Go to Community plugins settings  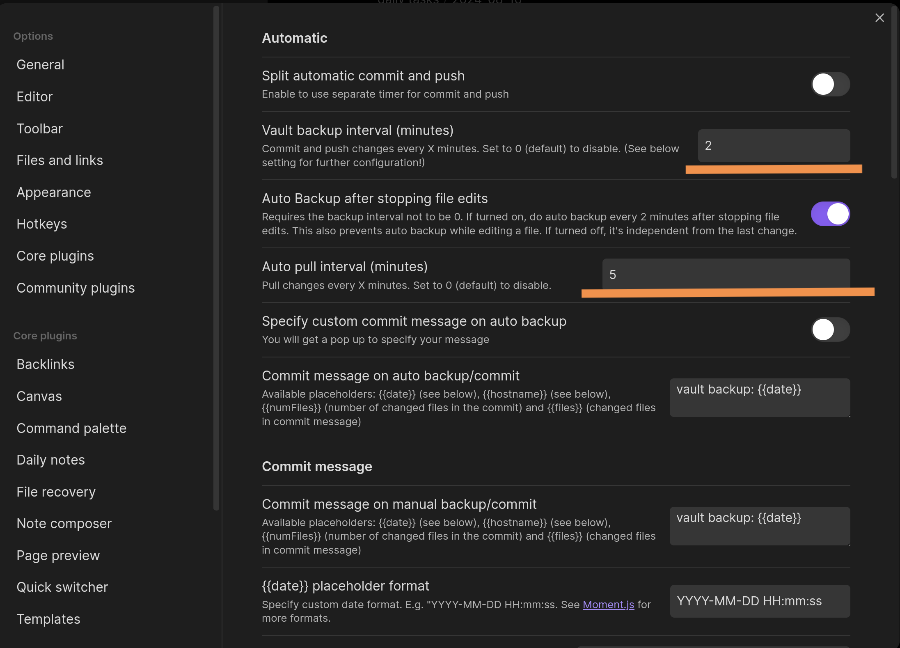pyautogui.click(x=76, y=288)
